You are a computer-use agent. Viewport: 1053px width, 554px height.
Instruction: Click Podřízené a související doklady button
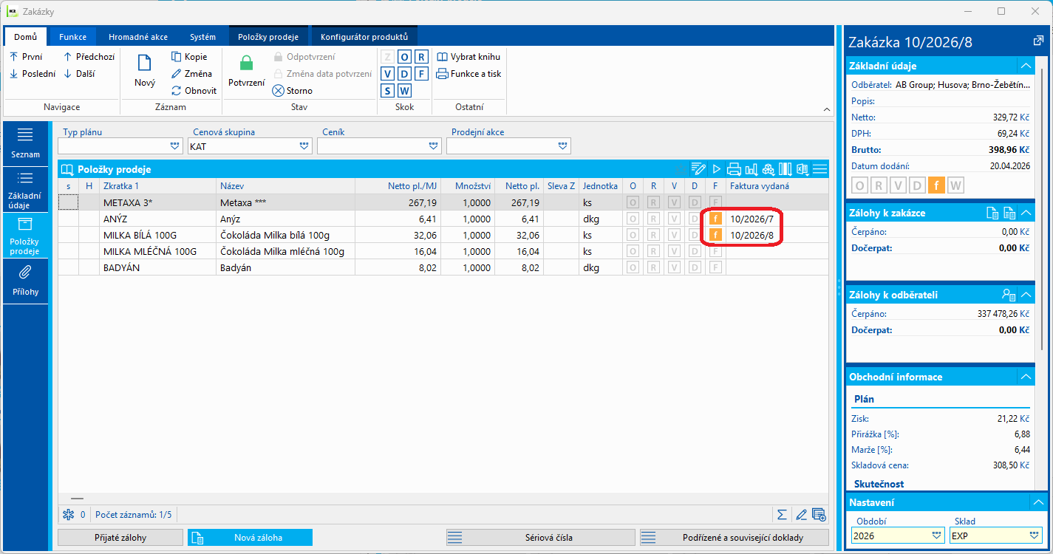point(734,537)
